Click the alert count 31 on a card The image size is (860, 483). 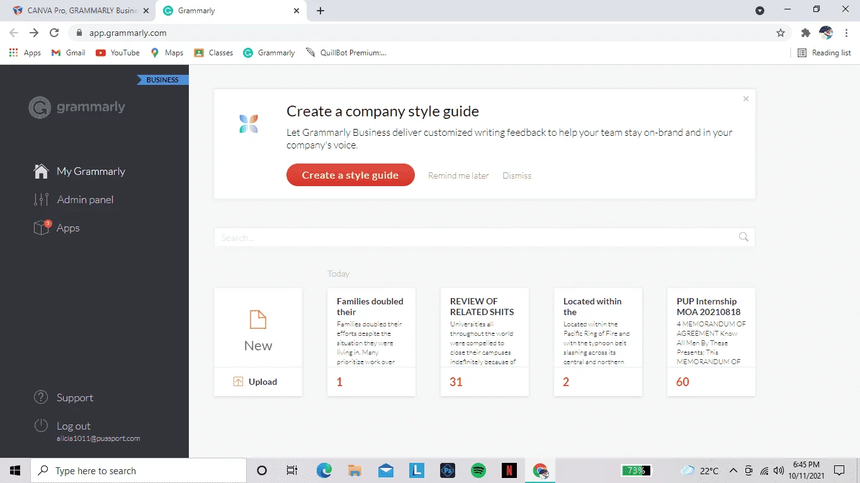[456, 382]
